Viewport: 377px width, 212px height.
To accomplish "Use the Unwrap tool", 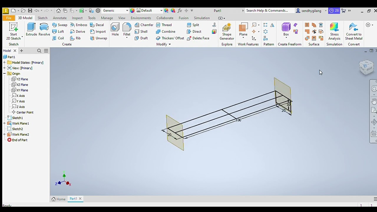I will click(x=98, y=38).
